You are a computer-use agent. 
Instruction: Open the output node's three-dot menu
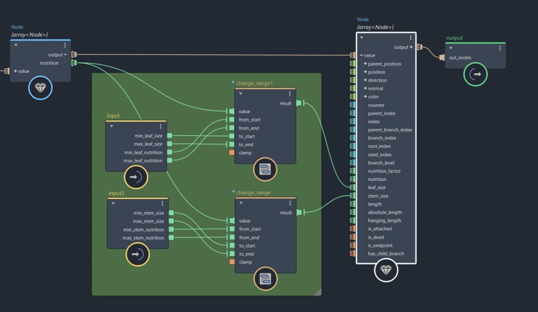click(x=500, y=48)
